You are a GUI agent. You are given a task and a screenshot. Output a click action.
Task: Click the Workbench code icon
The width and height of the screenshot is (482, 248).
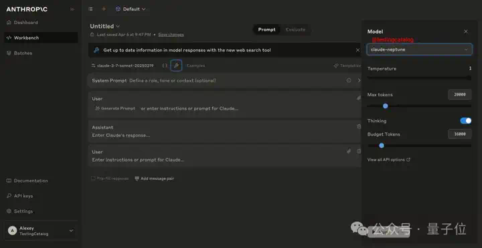[9, 37]
